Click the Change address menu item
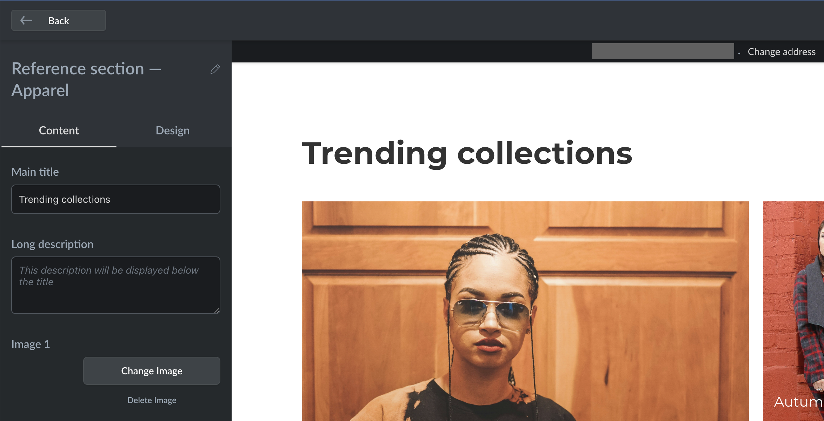 coord(782,52)
